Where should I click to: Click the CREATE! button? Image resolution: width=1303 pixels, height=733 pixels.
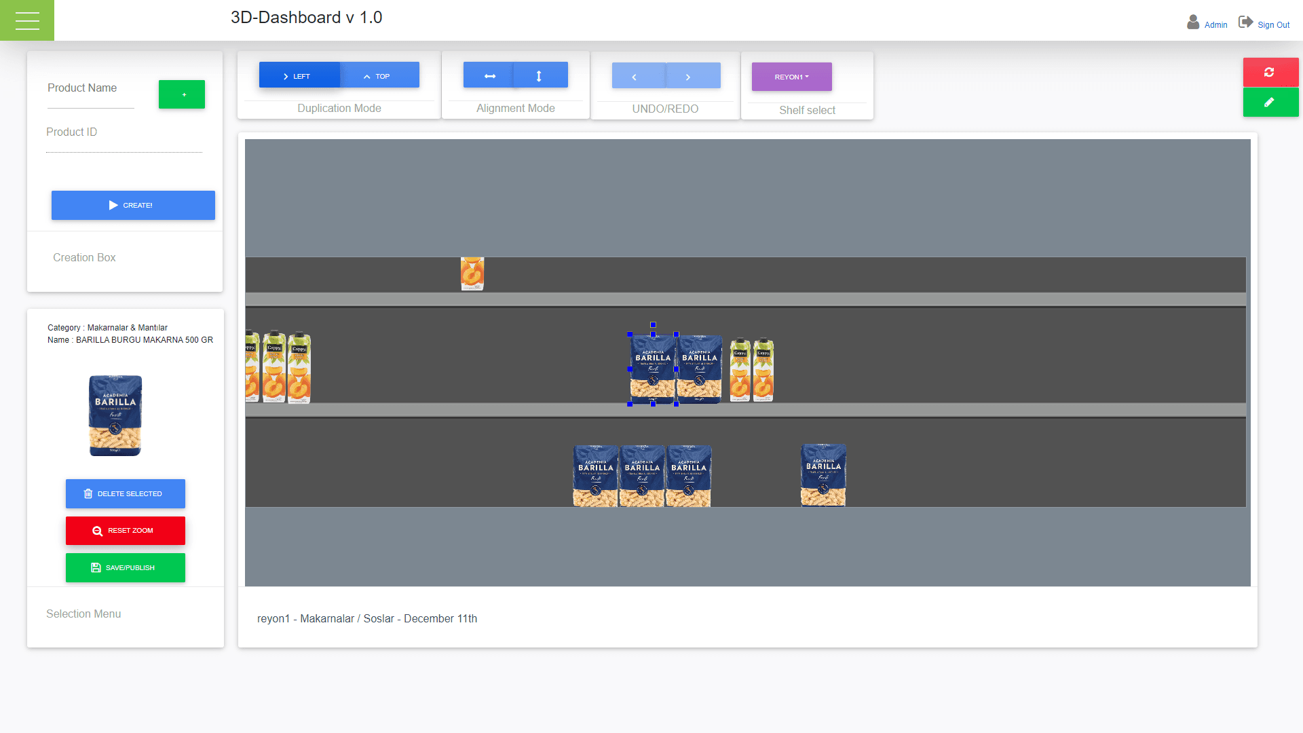(x=133, y=205)
